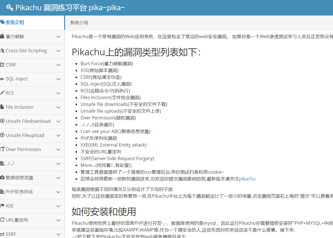Click the share icon beside CSRF
This screenshot has width=333, height=238.
pyautogui.click(x=2, y=64)
